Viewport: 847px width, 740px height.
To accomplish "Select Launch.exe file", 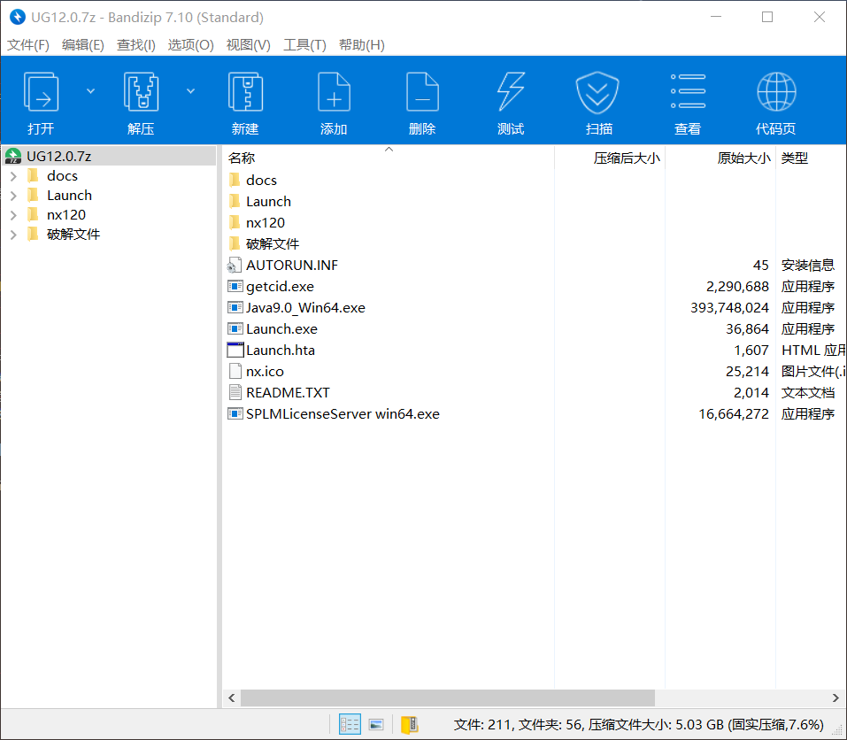I will (281, 329).
